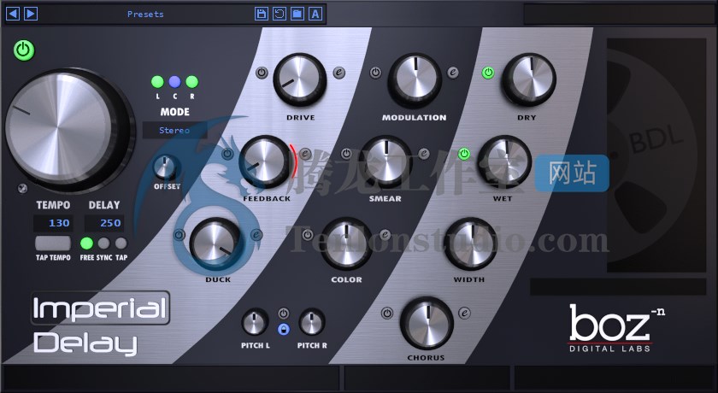The image size is (718, 393).
Task: Toggle the C channel light
Action: (174, 82)
